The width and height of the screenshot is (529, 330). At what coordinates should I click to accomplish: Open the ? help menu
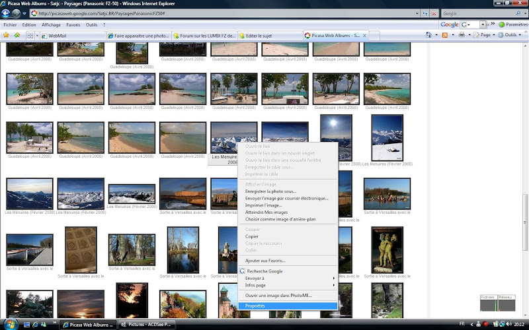104,25
